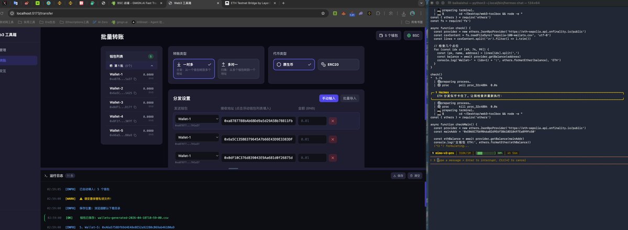Open the Ethscriptions工具 bookmark folder
This screenshot has width=628, height=230.
click(x=74, y=22)
